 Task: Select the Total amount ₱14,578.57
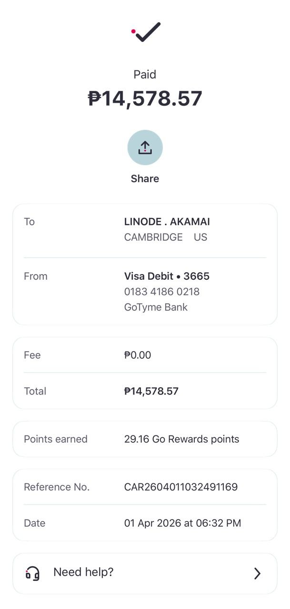pyautogui.click(x=151, y=391)
